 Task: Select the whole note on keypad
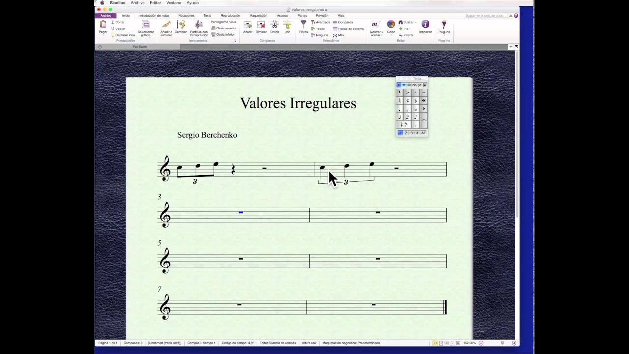(x=415, y=108)
